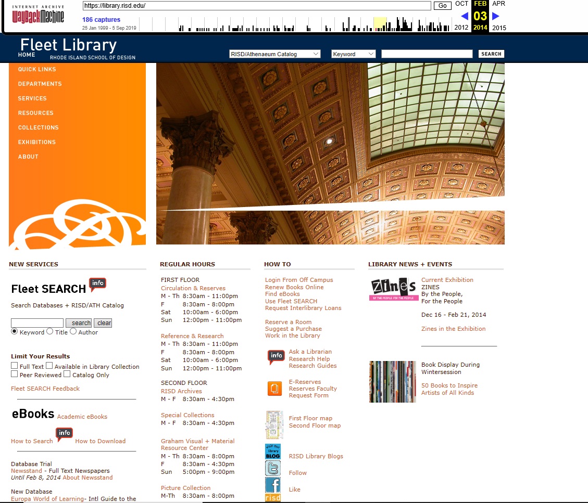Open Academic eBooks link
Image resolution: width=588 pixels, height=503 pixels.
[82, 417]
